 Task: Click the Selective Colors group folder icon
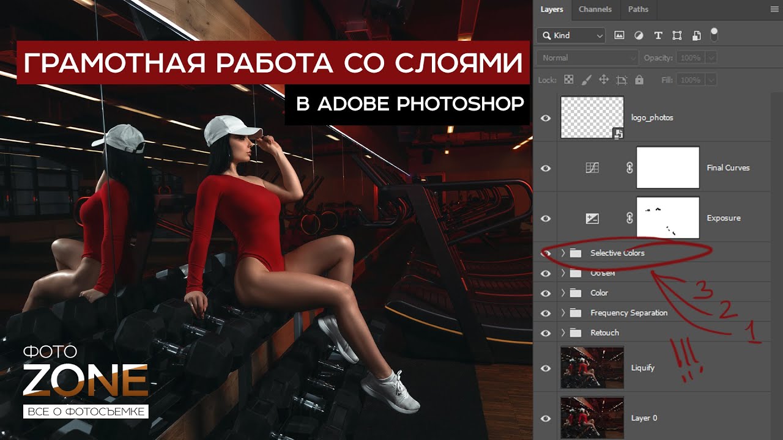click(575, 253)
